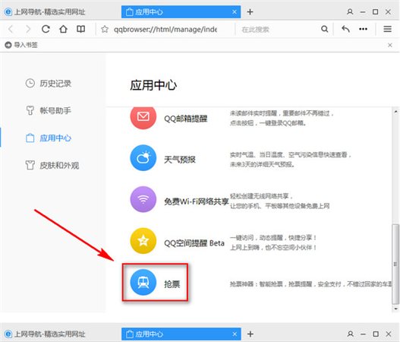This screenshot has width=400, height=342.
Task: Dismiss the import bookmarks bar
Action: pyautogui.click(x=390, y=45)
